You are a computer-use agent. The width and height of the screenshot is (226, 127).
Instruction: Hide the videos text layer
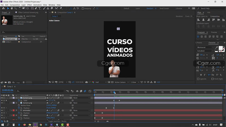pyautogui.click(x=2, y=115)
